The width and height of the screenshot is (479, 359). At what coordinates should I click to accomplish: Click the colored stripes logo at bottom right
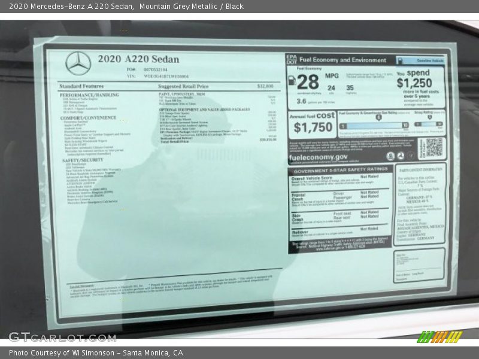coord(439,336)
